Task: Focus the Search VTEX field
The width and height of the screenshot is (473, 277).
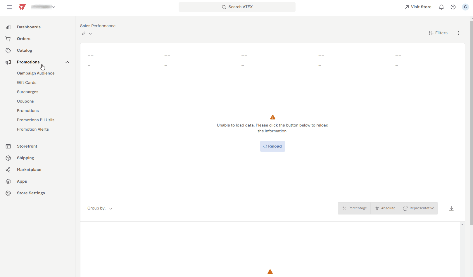Action: click(x=237, y=7)
